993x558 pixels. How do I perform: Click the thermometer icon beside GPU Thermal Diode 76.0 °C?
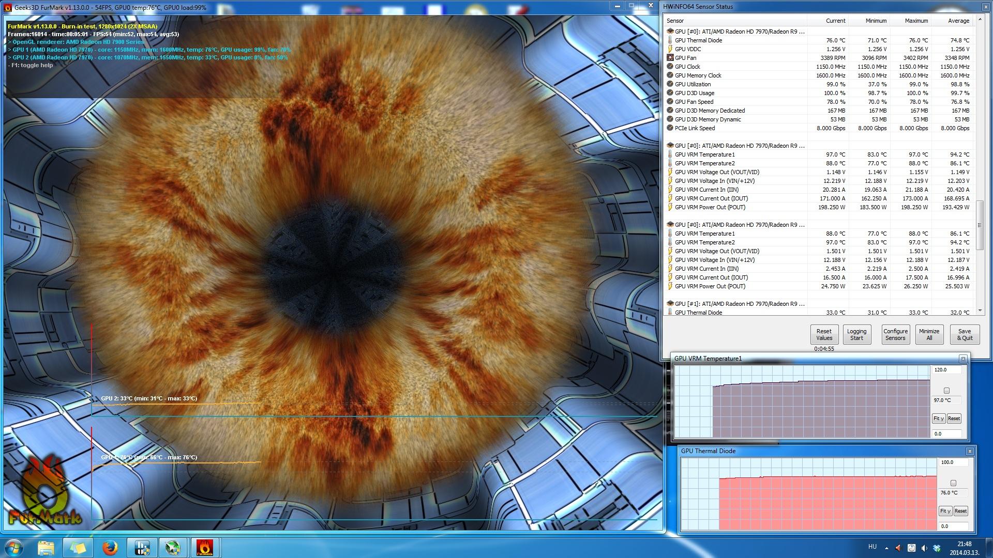tap(670, 40)
